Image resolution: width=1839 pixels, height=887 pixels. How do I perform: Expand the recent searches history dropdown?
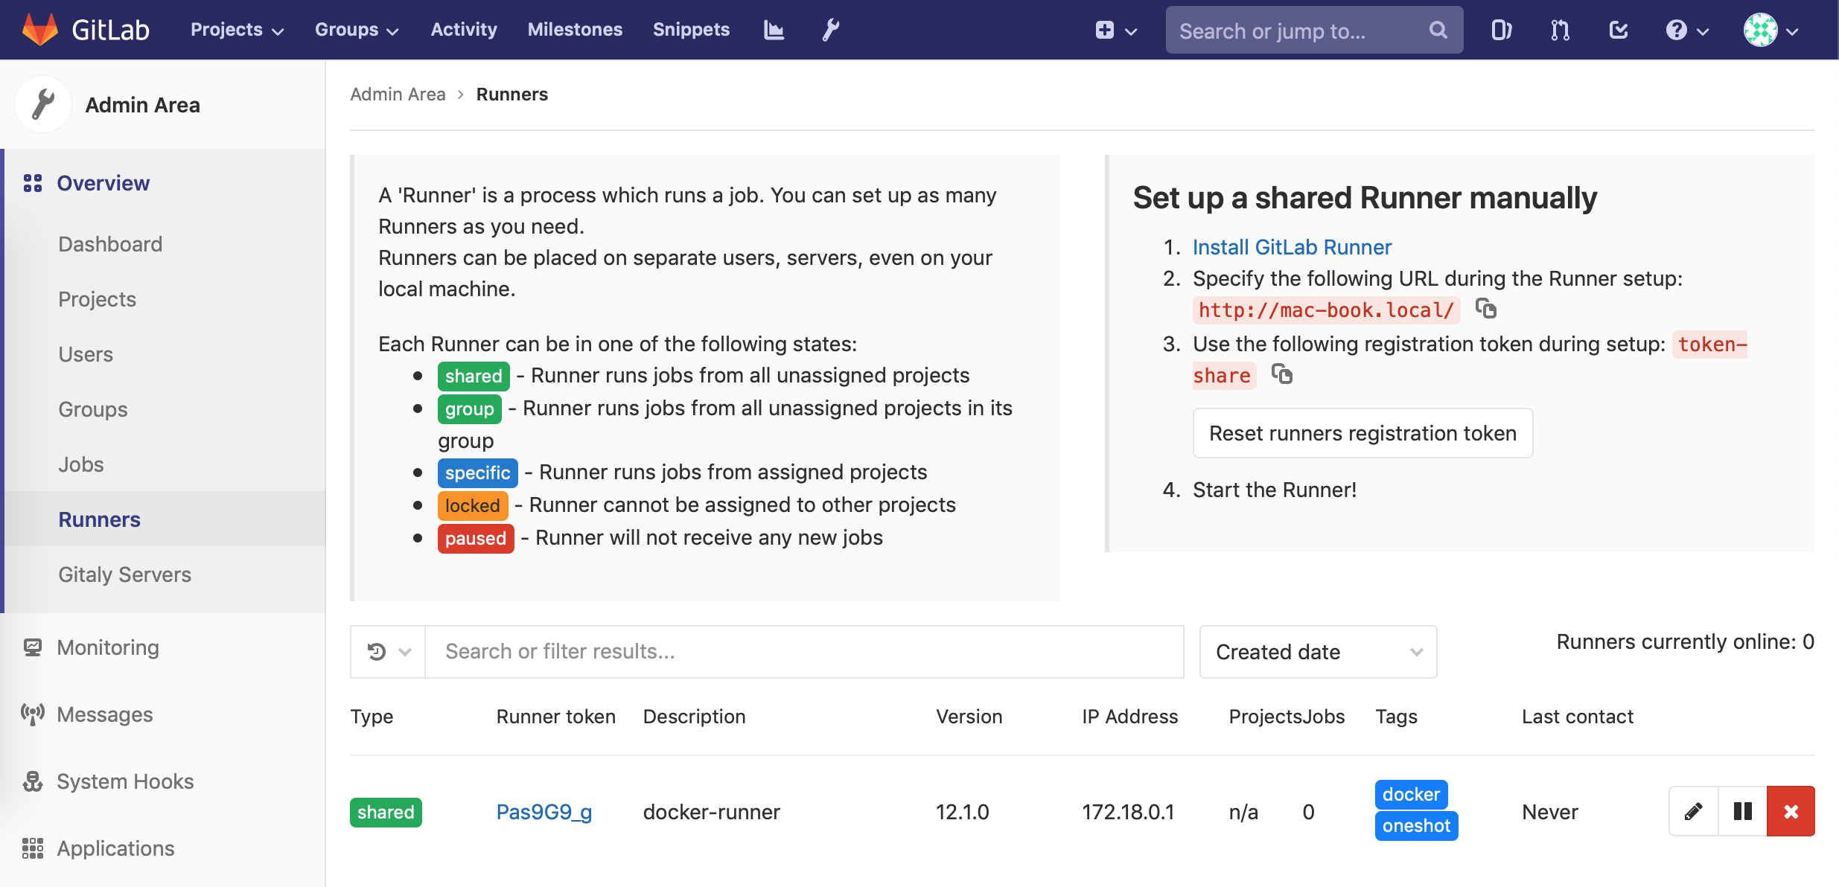click(x=388, y=652)
